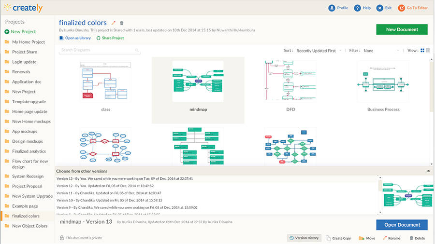Image resolution: width=435 pixels, height=244 pixels.
Task: Click the Go To Editor icon
Action: point(402,8)
